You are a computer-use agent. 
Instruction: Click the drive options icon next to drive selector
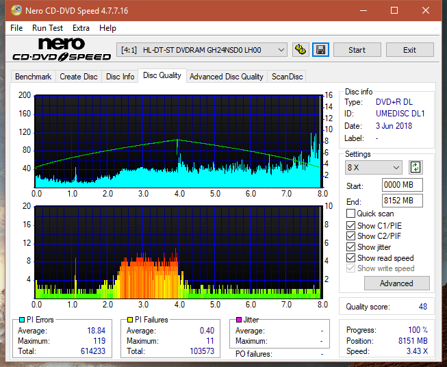(x=301, y=50)
